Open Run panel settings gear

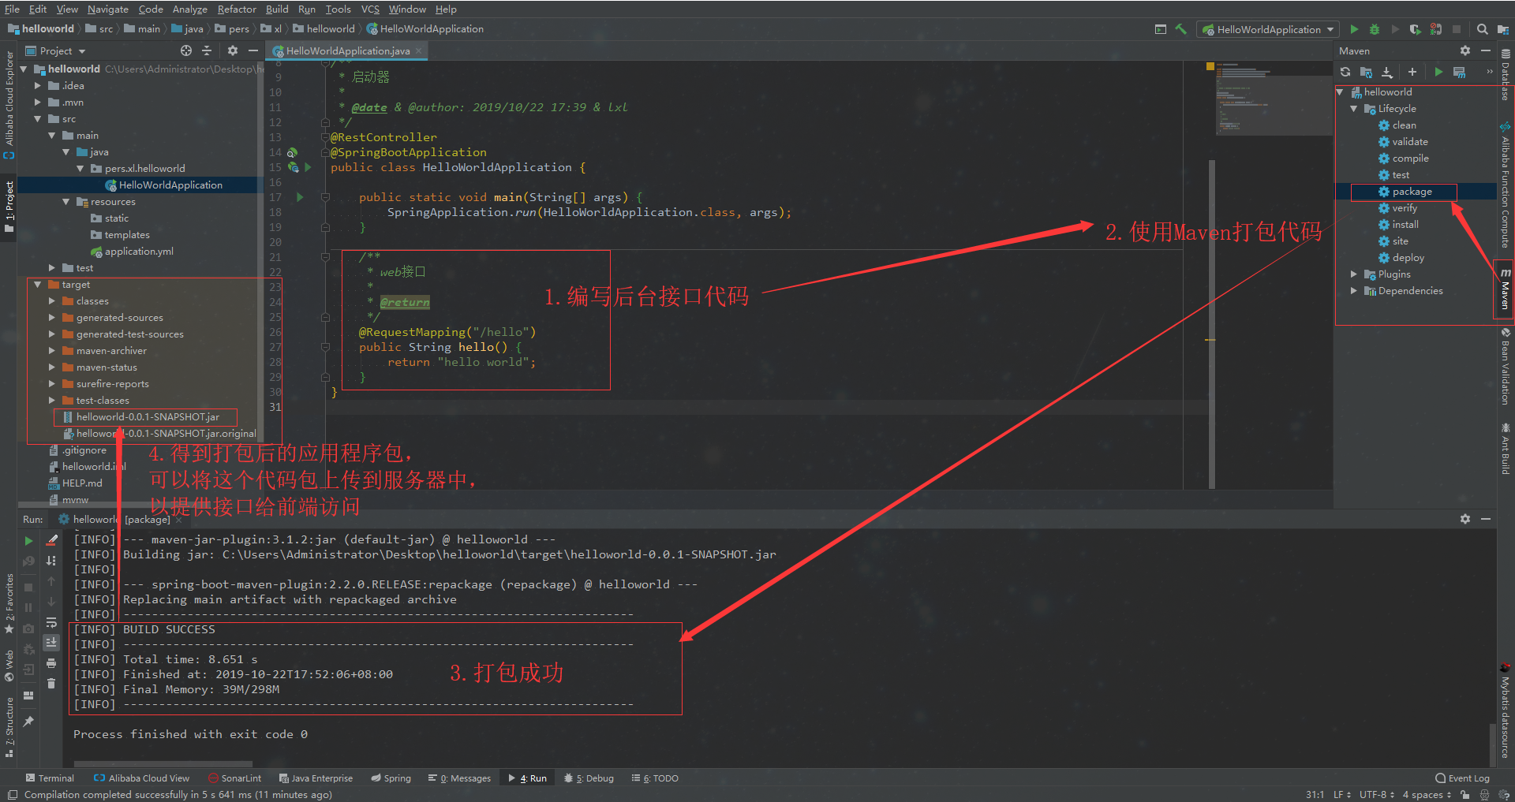tap(1465, 519)
